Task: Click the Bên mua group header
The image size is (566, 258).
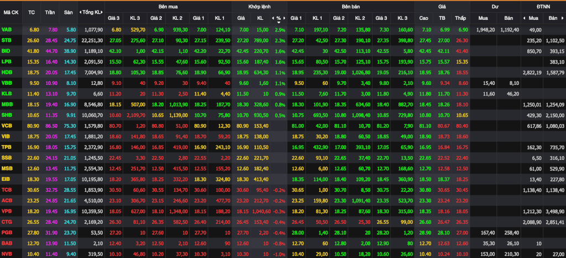Action: coord(168,7)
